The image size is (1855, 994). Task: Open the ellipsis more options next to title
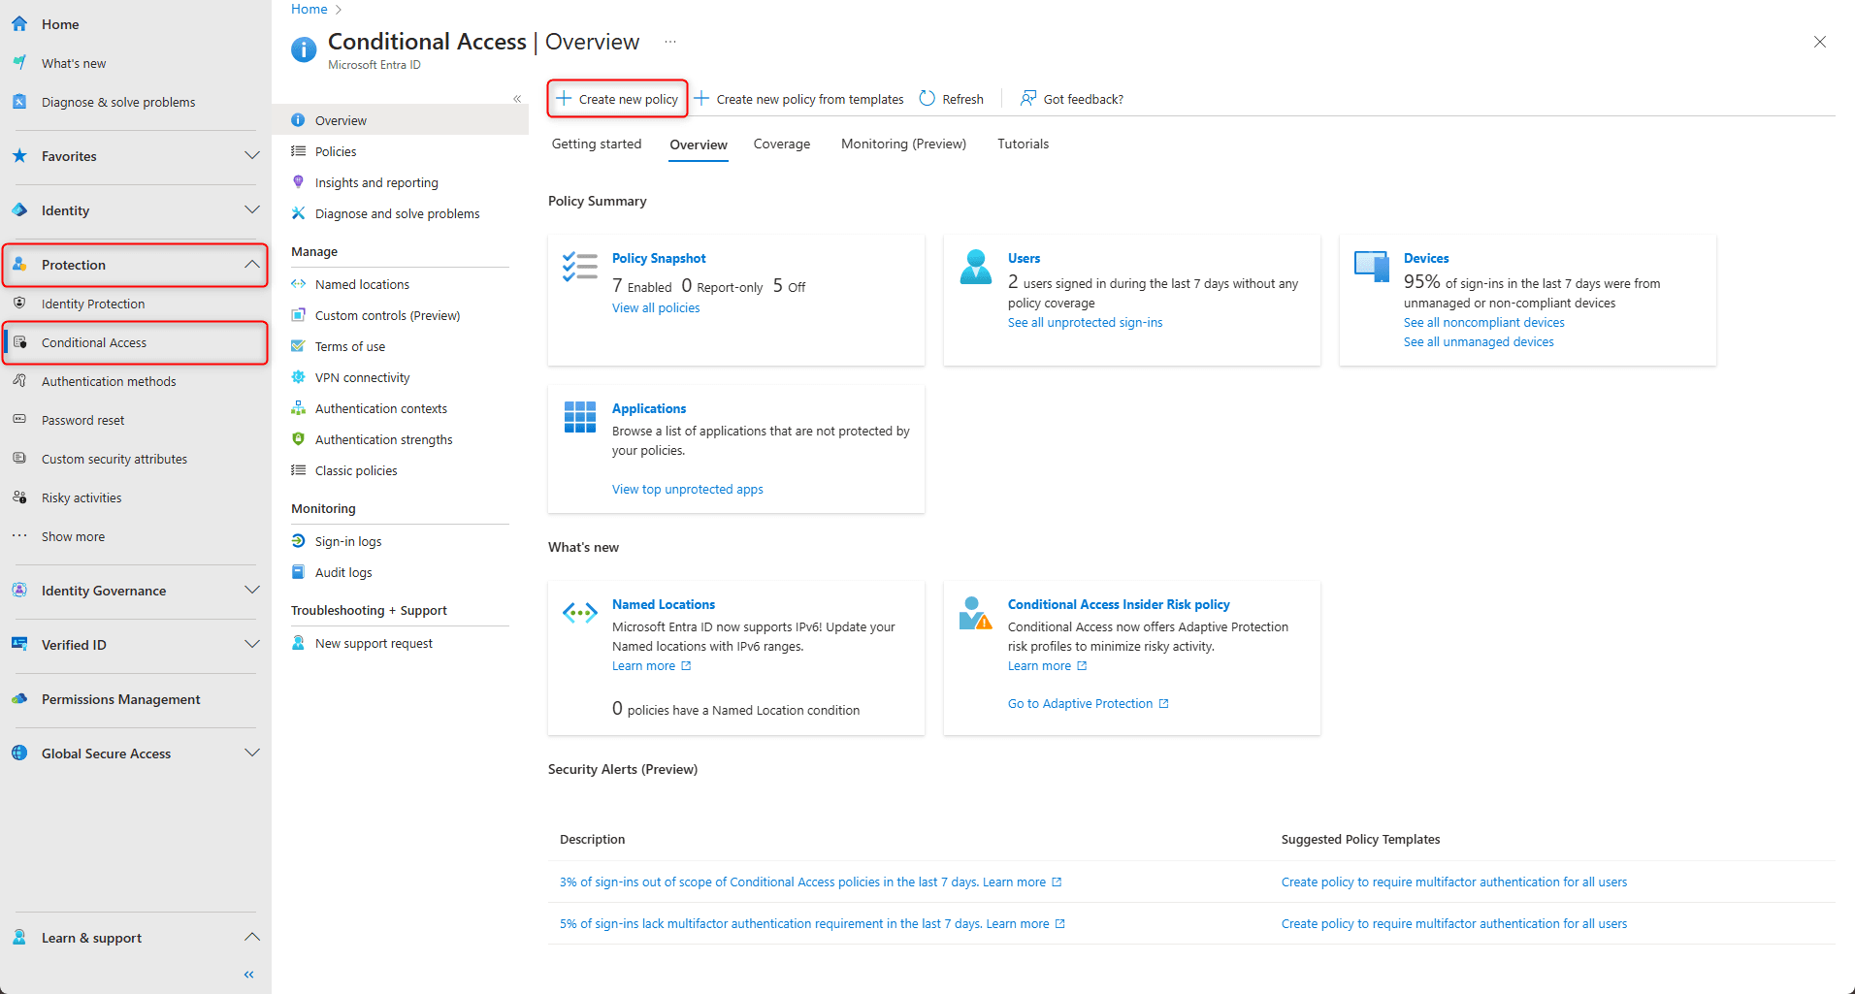(x=670, y=42)
